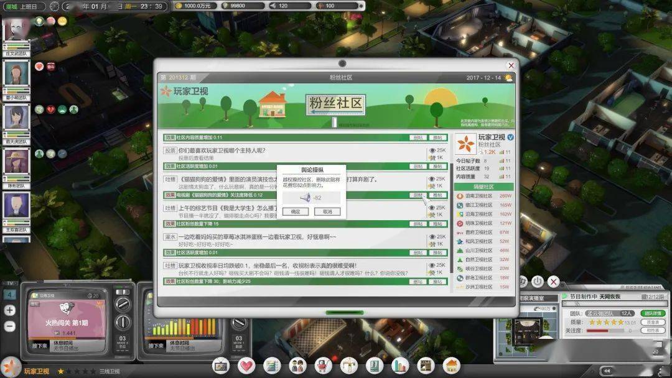
Task: Close the 粉丝社区 window with red X
Action: pyautogui.click(x=511, y=65)
